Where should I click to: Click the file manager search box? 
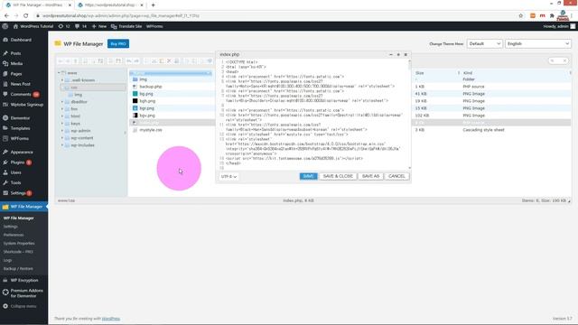[x=558, y=60]
